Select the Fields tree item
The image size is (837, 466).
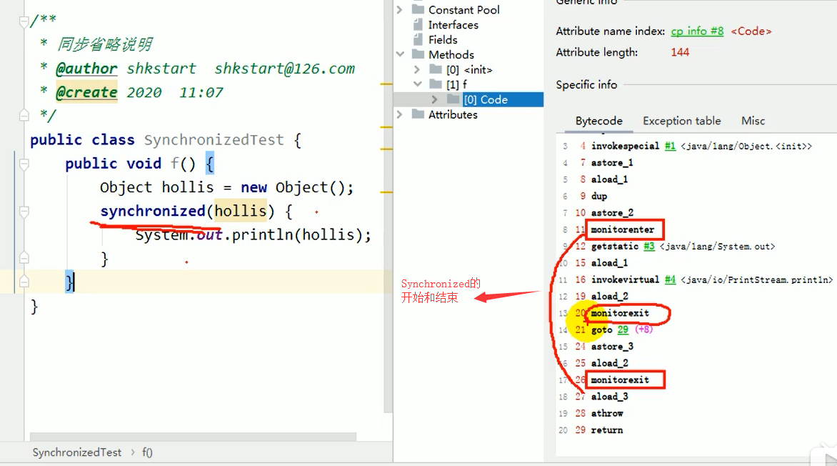pos(443,39)
